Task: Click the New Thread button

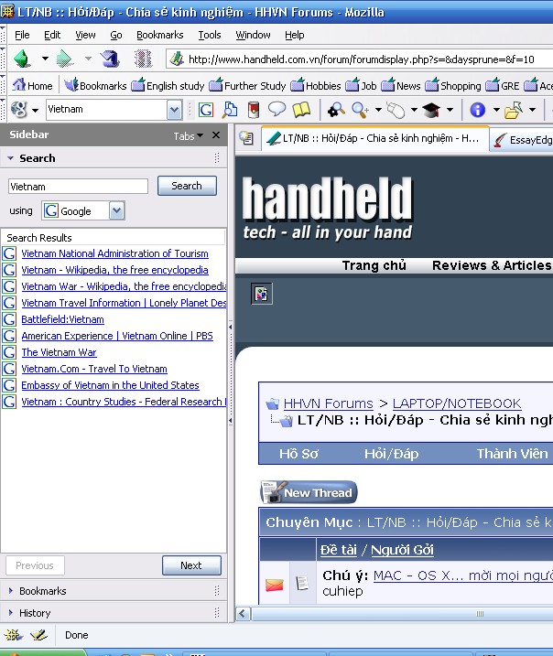Action: (x=309, y=492)
